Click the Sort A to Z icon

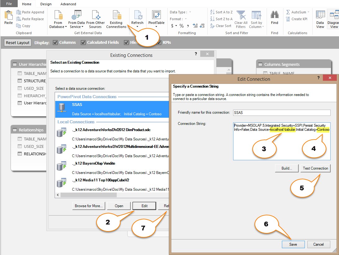tap(213, 12)
